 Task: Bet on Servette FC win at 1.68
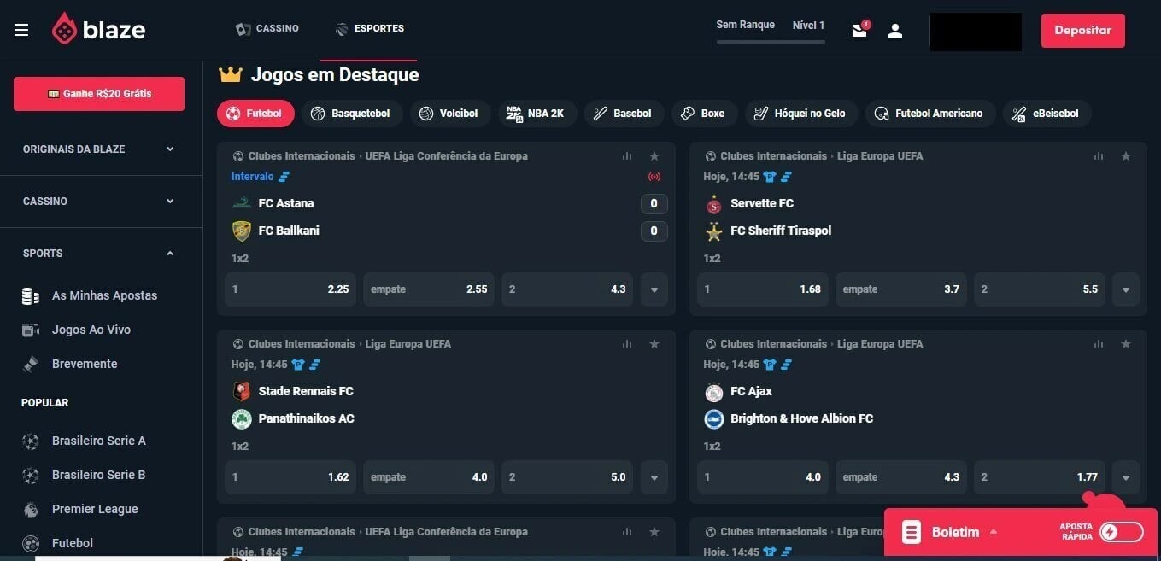[x=763, y=289]
